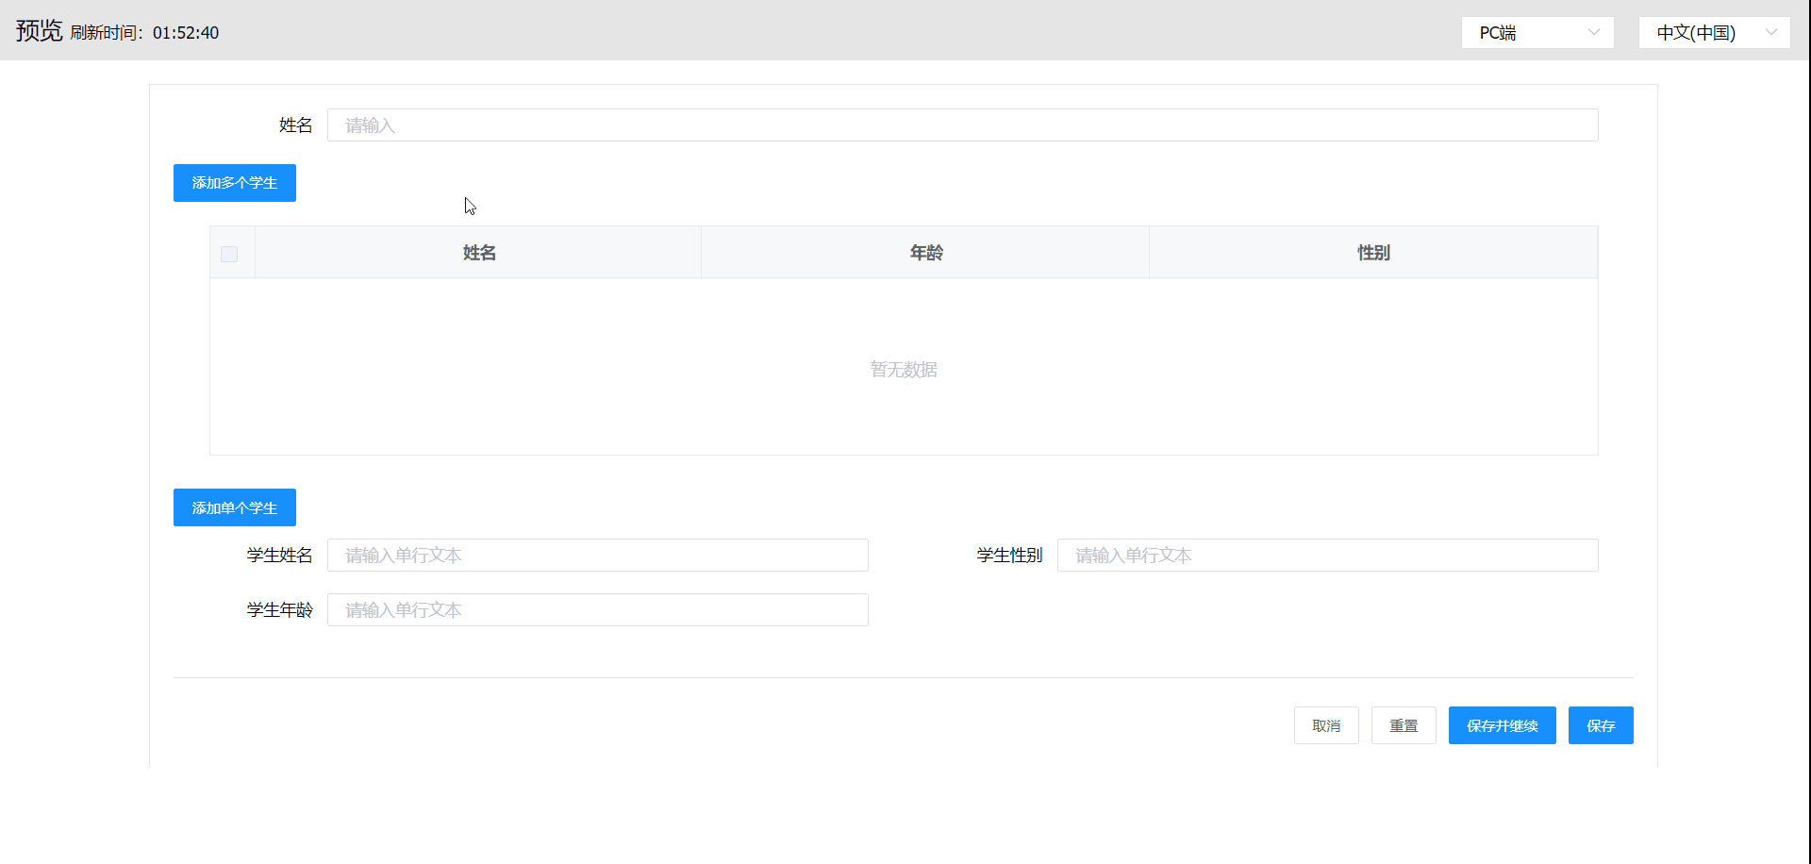
Task: Focus the 学生姓名 text field
Action: click(597, 556)
